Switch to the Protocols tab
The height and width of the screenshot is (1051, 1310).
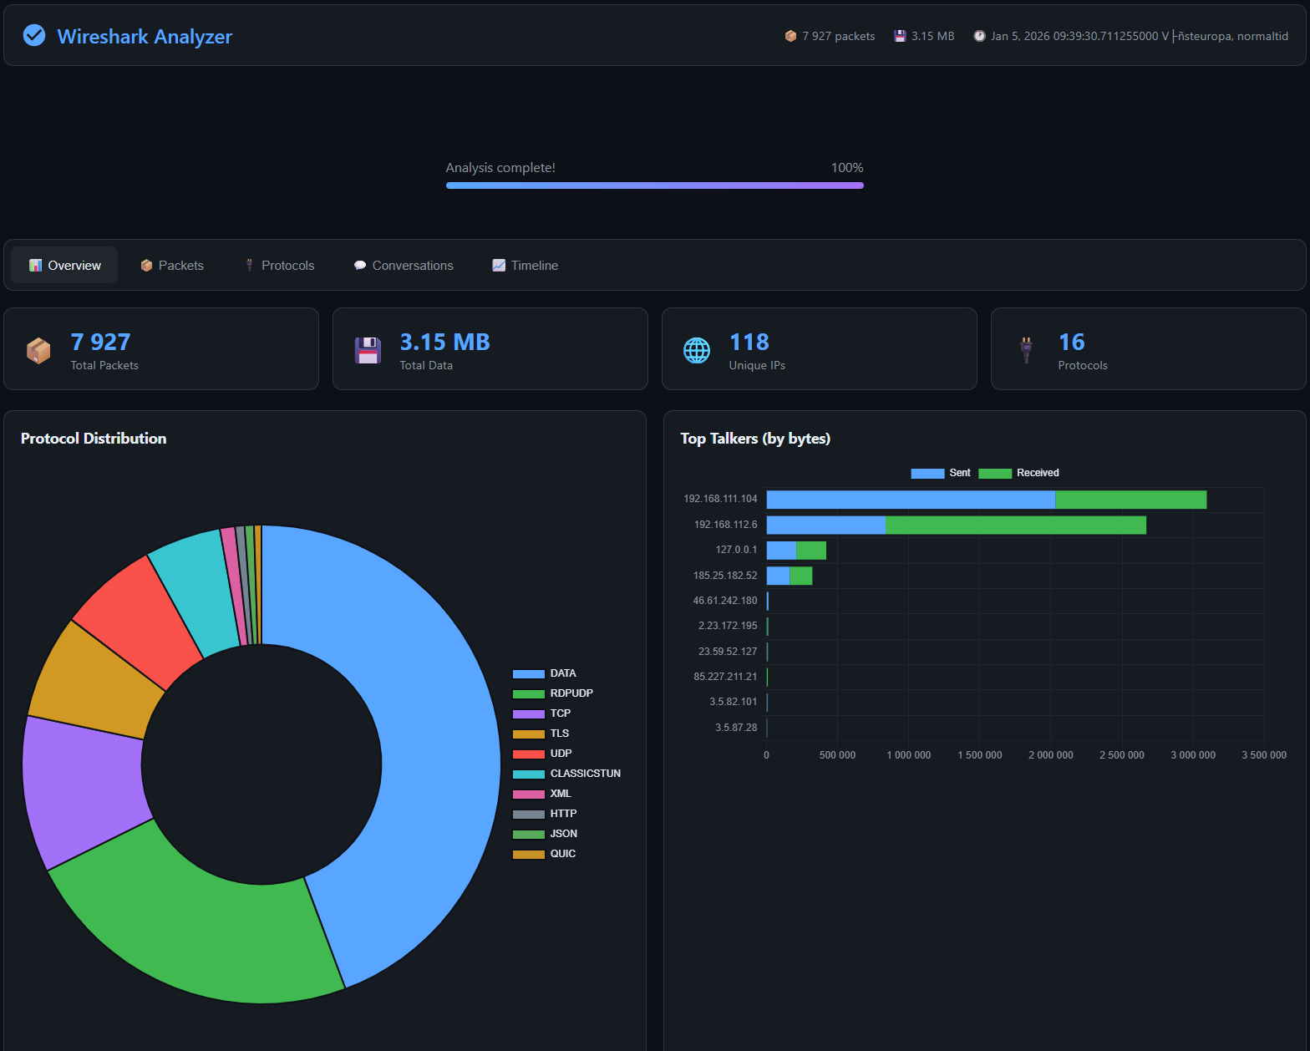click(279, 265)
